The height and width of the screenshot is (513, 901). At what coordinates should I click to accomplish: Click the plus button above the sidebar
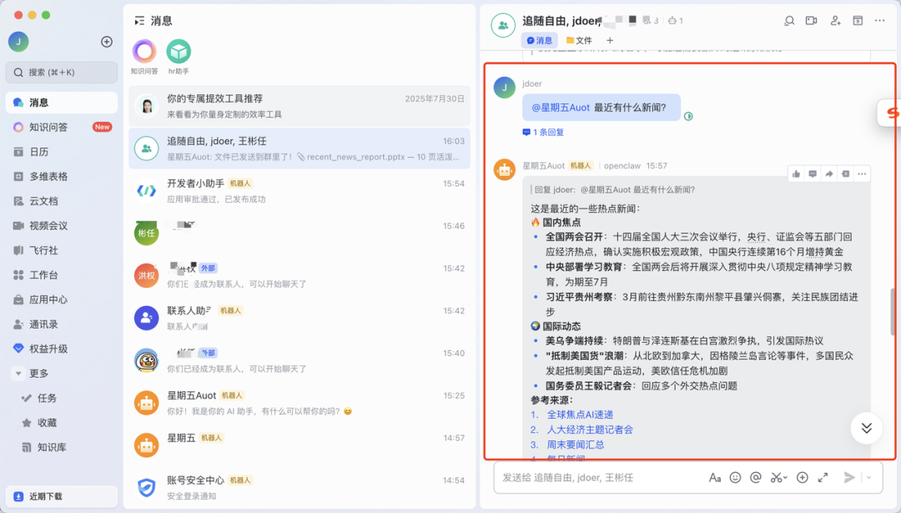106,41
